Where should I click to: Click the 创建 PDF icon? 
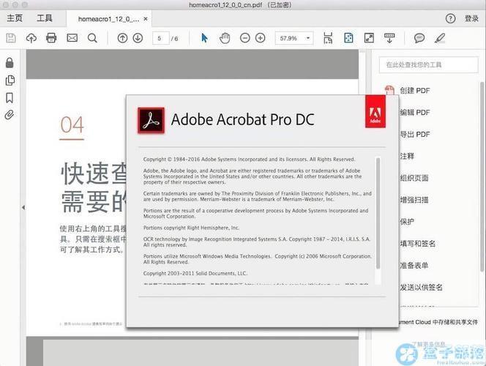(389, 90)
